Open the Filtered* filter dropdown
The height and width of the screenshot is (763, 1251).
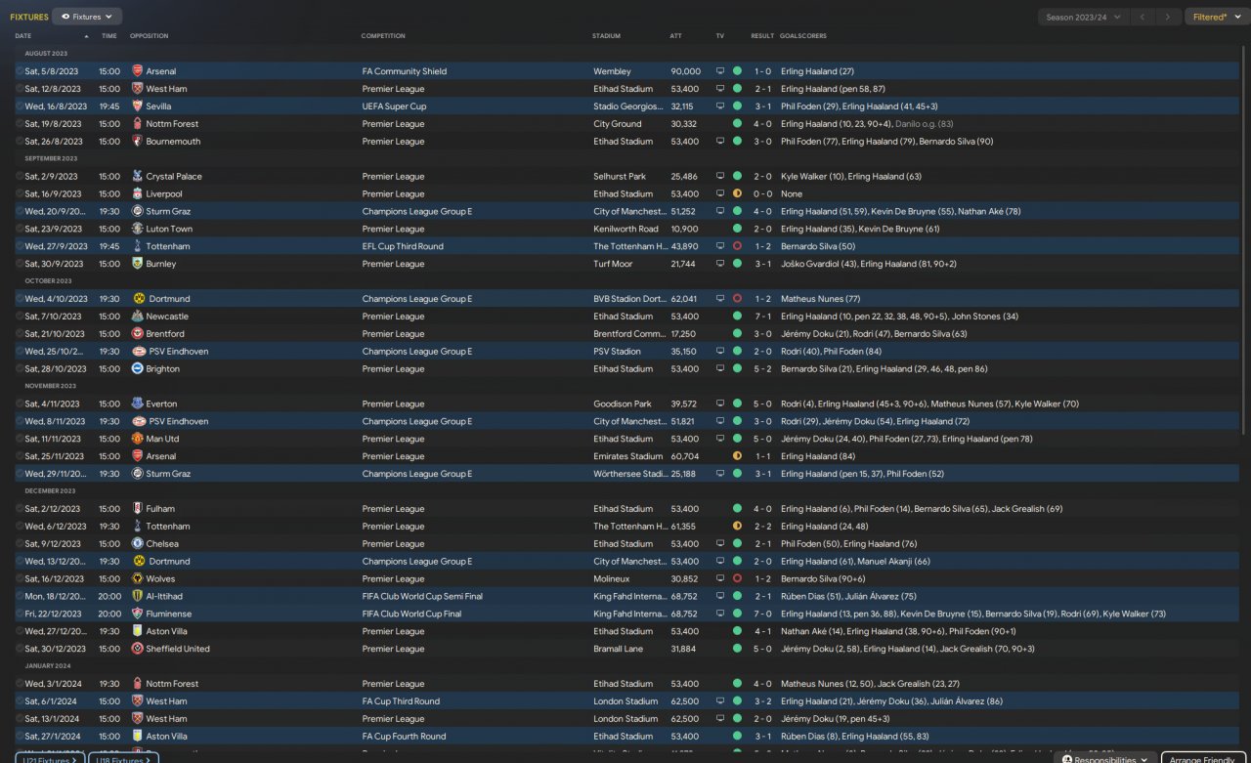pyautogui.click(x=1216, y=17)
